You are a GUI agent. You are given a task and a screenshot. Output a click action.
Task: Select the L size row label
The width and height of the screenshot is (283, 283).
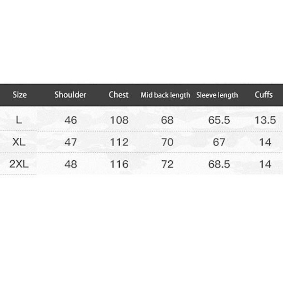click(19, 120)
